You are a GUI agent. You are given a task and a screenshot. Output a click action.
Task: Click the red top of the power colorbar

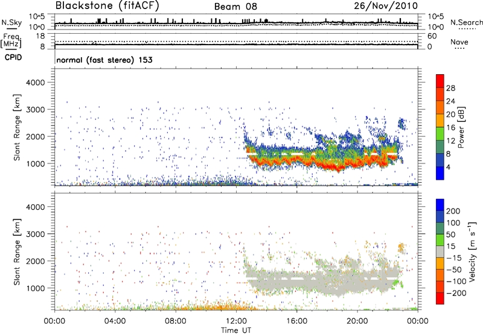click(x=440, y=81)
